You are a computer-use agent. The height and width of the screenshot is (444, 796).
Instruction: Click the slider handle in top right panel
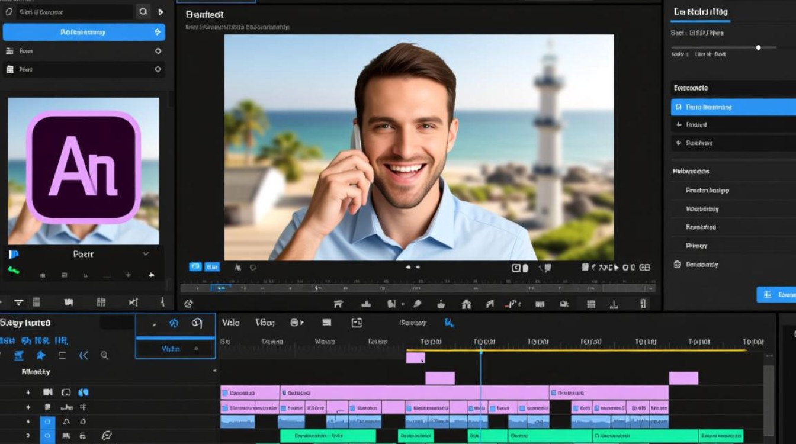point(758,47)
